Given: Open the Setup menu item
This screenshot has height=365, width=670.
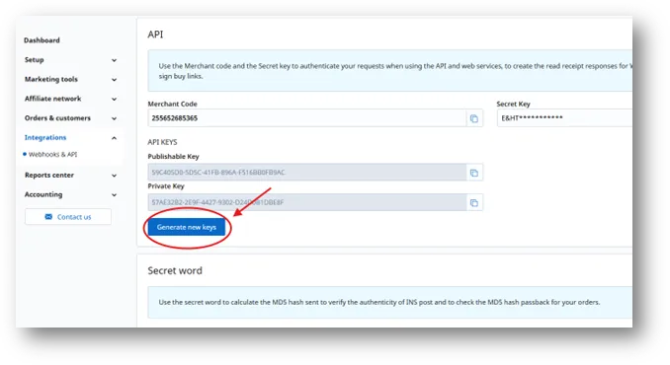Looking at the screenshot, I should (x=35, y=60).
